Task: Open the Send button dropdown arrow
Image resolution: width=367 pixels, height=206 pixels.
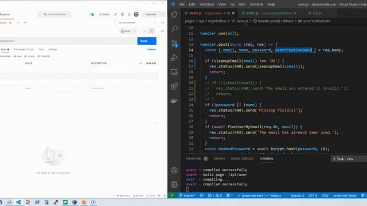Action: [154, 41]
